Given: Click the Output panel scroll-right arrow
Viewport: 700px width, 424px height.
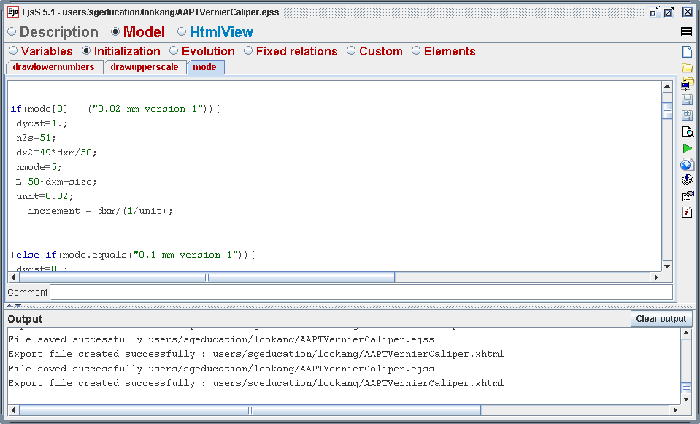Looking at the screenshot, I should (x=675, y=409).
